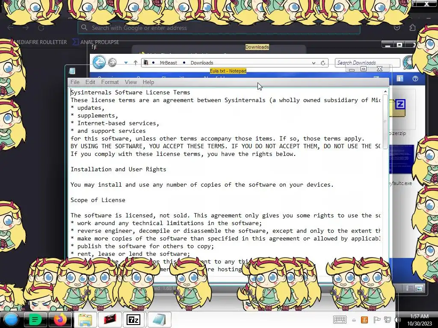Click the heading 'Scope of License'
Screen dimensions: 438x328
98,200
